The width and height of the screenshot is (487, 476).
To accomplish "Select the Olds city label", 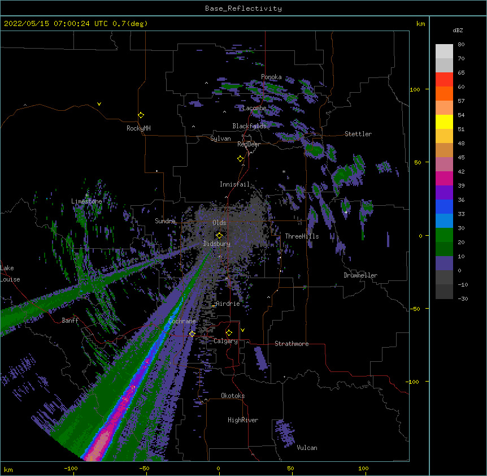I will point(219,223).
